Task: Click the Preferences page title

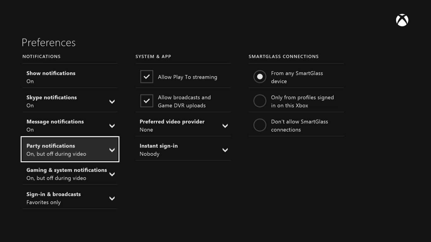Action: click(x=49, y=43)
